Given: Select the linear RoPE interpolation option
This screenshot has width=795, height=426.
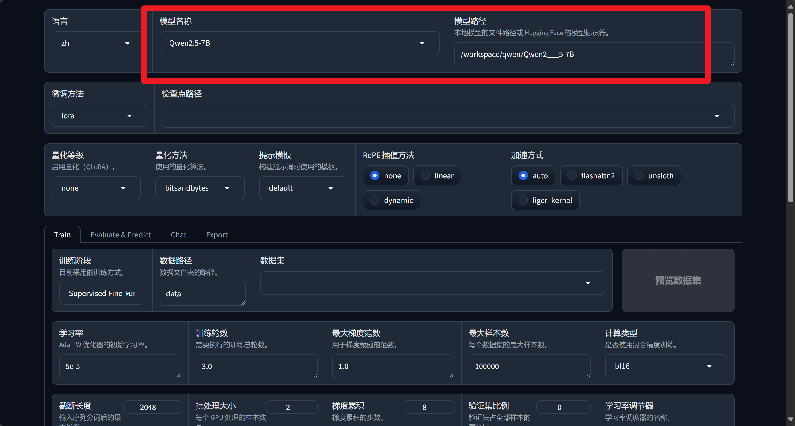Looking at the screenshot, I should [x=425, y=175].
